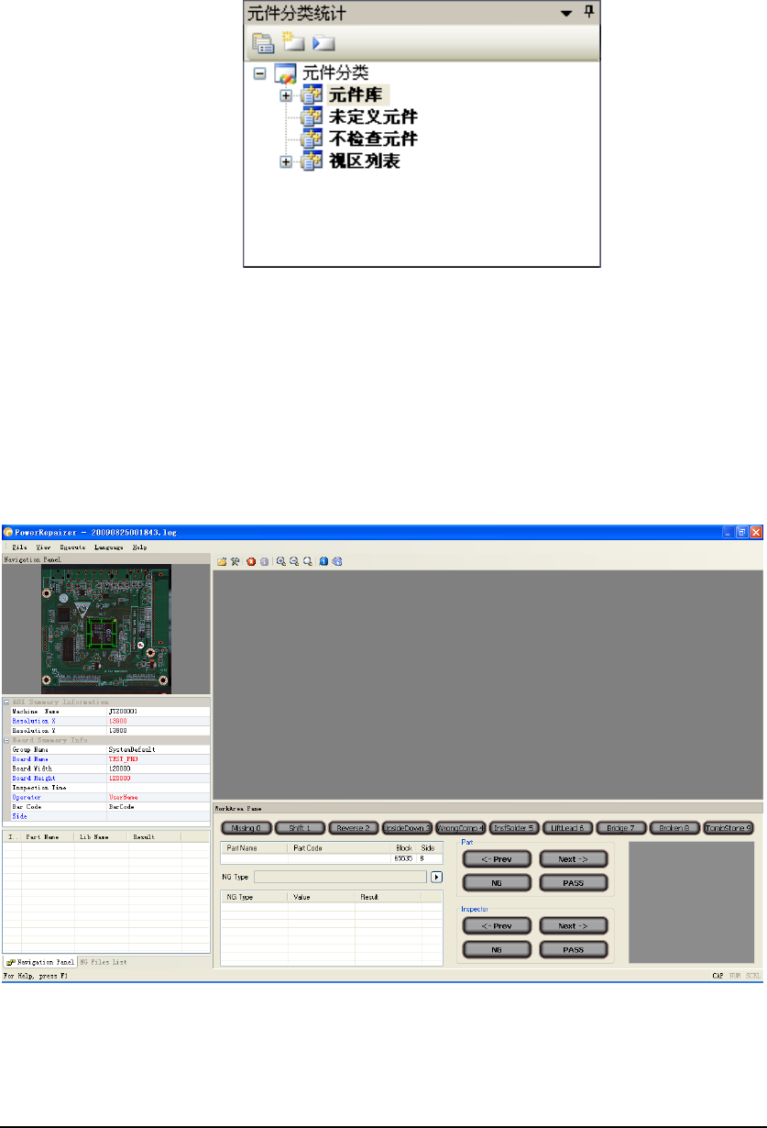Click the new-folder star icon under 元件分类统计
Image resolution: width=767 pixels, height=1128 pixels.
(293, 41)
